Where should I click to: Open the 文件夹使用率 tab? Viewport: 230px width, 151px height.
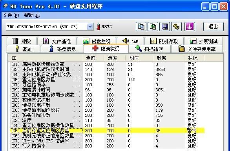coord(197,49)
